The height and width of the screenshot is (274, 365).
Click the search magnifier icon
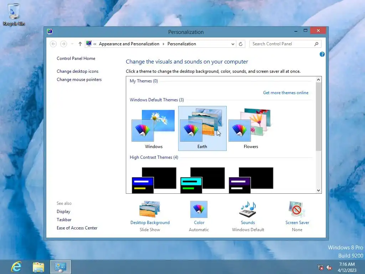point(317,44)
